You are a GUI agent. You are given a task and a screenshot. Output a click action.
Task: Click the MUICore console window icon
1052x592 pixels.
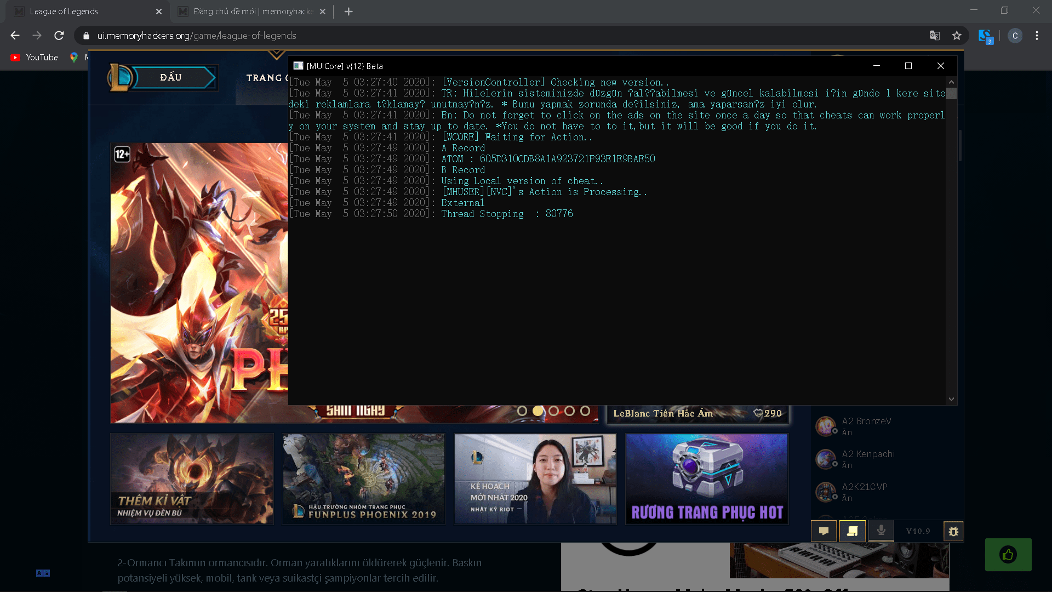tap(298, 66)
